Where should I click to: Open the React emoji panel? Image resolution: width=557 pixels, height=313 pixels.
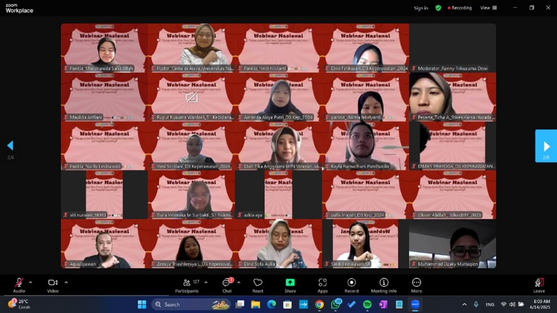[x=258, y=283]
